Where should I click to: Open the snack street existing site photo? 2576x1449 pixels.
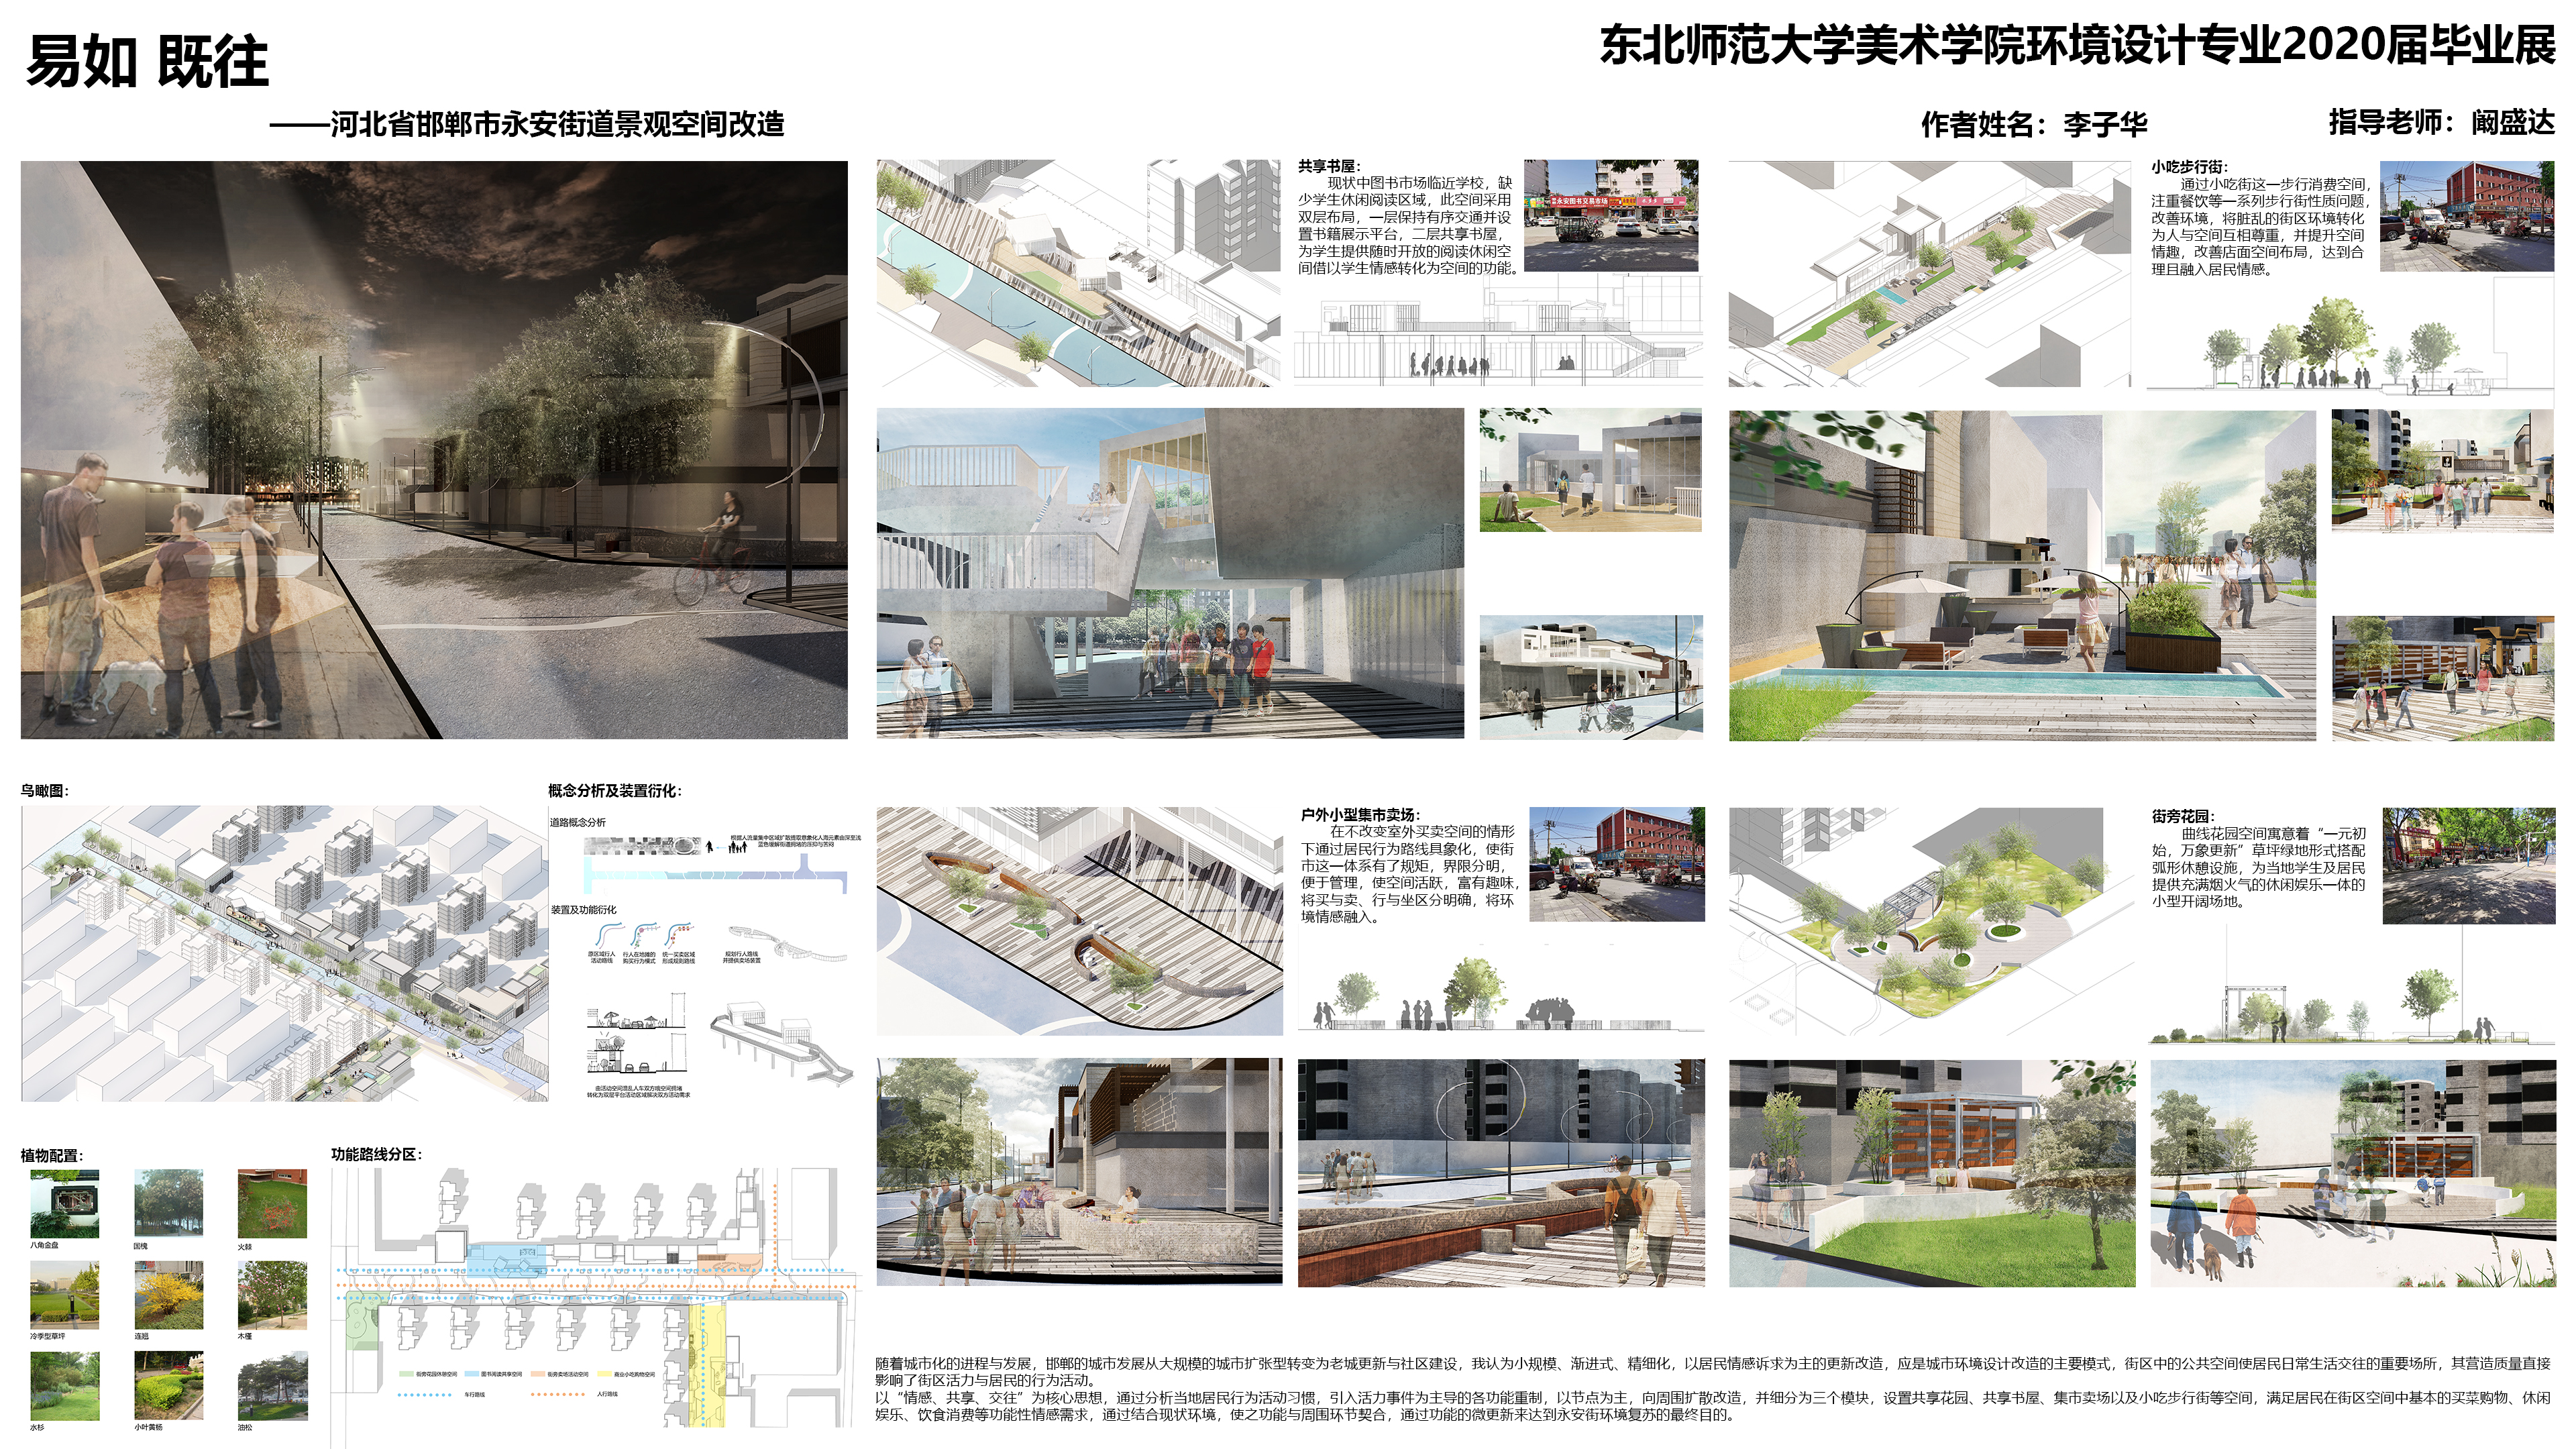pyautogui.click(x=2467, y=215)
